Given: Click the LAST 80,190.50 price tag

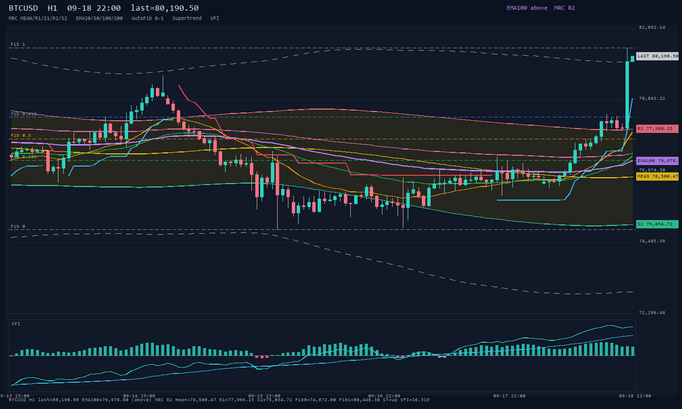Looking at the screenshot, I should (658, 56).
